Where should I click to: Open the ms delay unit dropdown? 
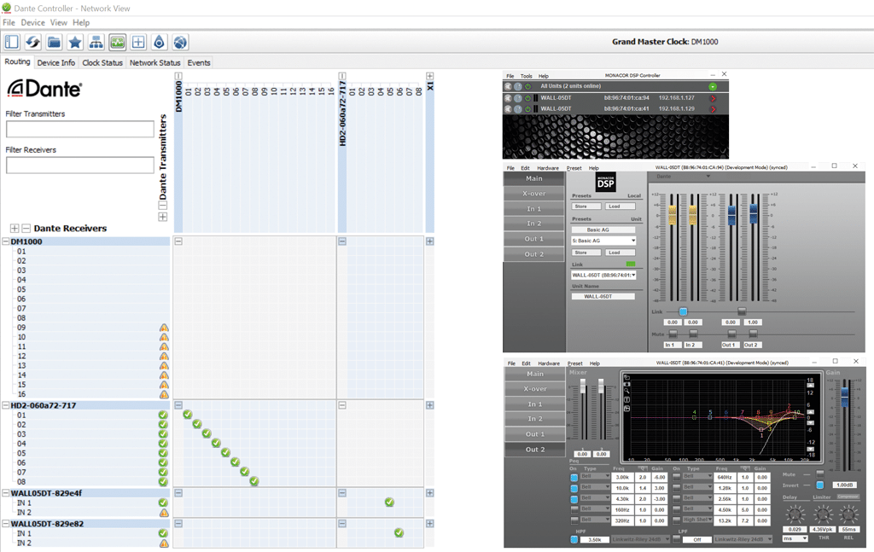[795, 538]
